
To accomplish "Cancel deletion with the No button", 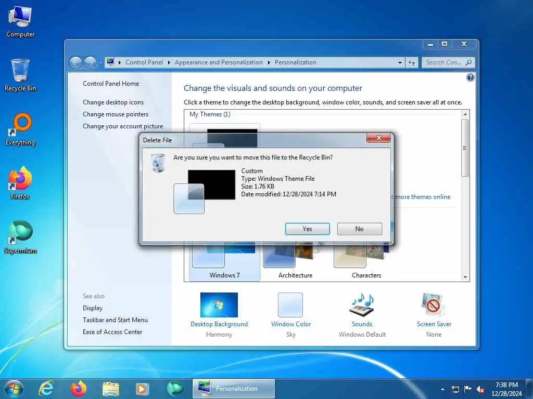I will coord(359,229).
